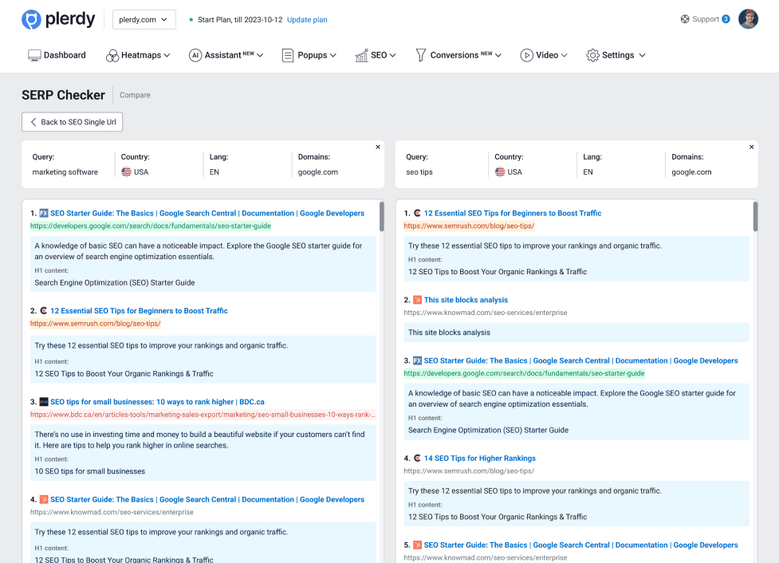Expand the Popups dropdown menu
Image resolution: width=779 pixels, height=563 pixels.
[x=309, y=55]
